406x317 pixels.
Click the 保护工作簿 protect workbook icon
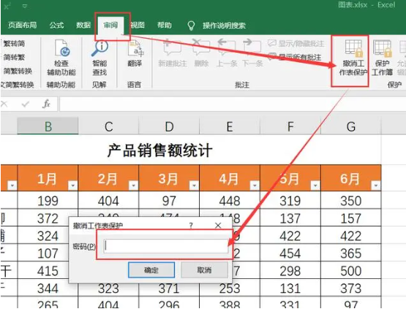click(x=382, y=48)
